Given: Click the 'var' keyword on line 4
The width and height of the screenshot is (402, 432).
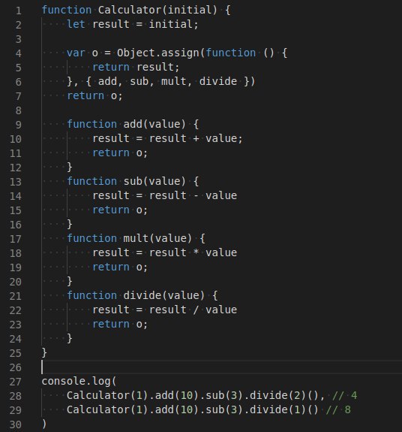Looking at the screenshot, I should click(x=76, y=53).
